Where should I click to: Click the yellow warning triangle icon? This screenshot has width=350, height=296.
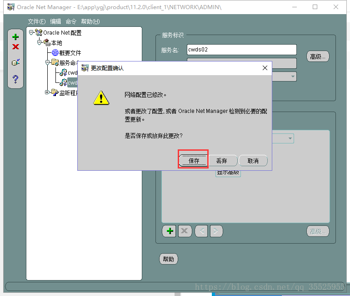click(101, 98)
